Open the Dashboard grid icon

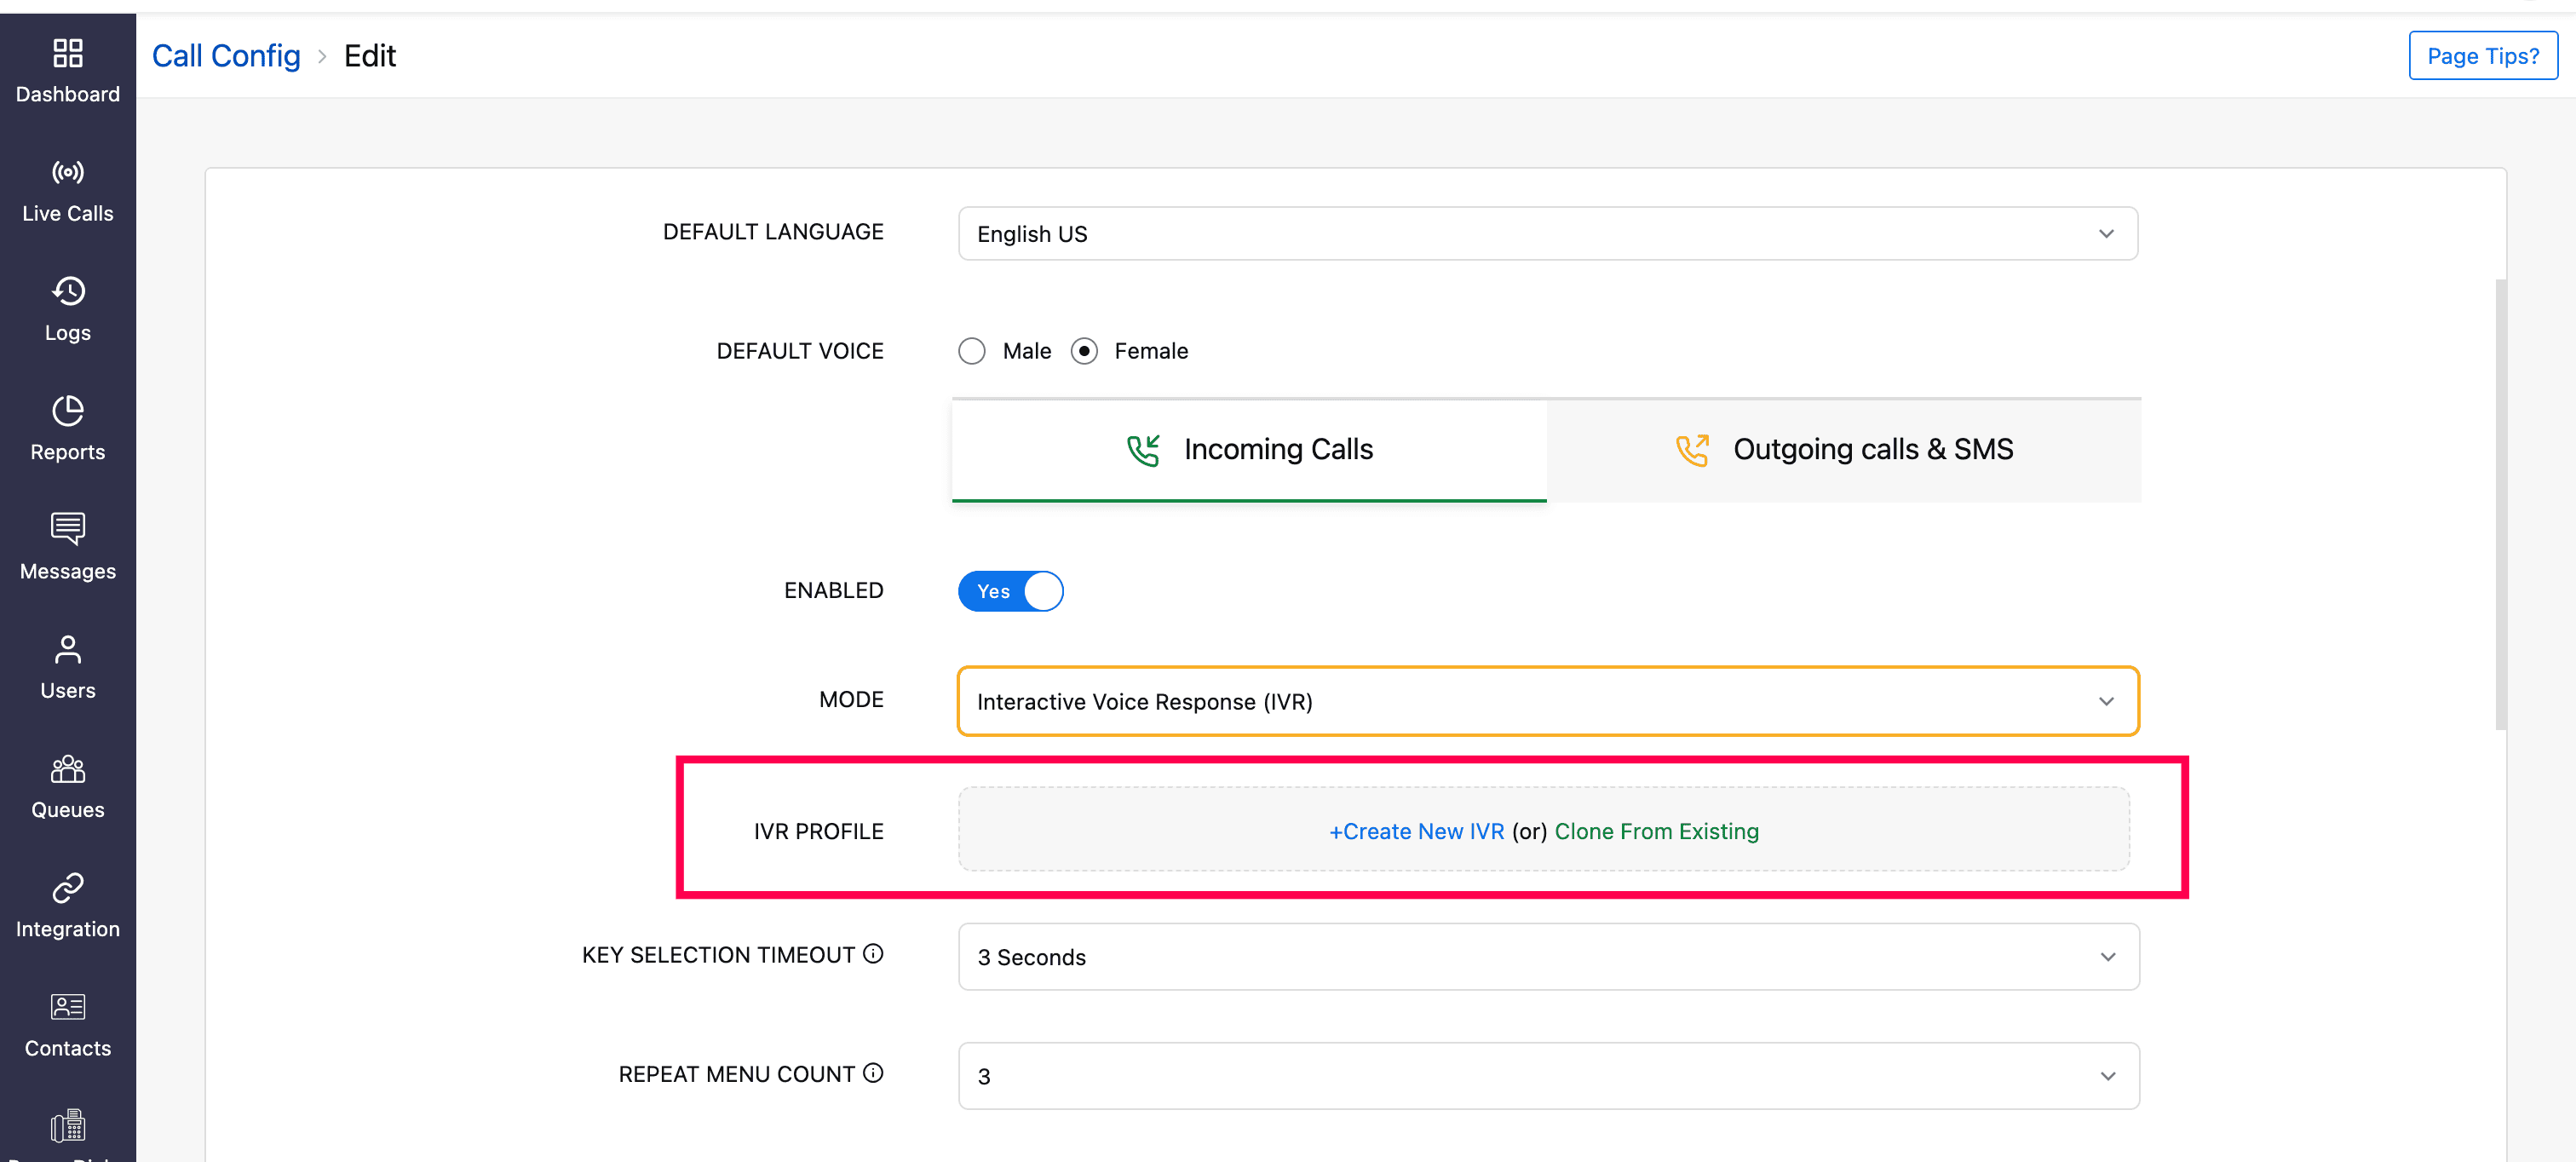(67, 53)
